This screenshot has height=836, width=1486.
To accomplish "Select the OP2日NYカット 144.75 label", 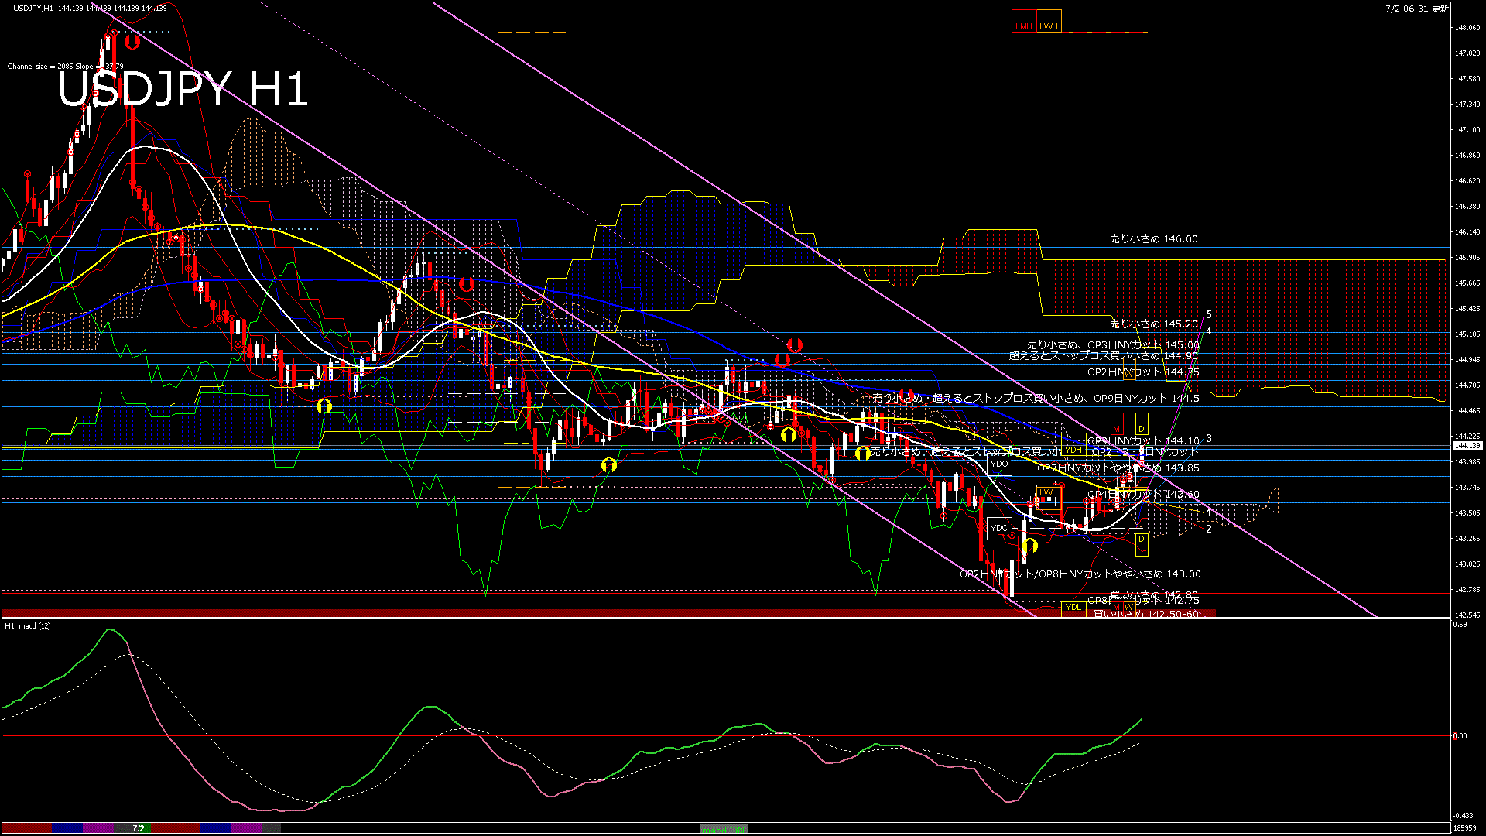I will (1143, 372).
